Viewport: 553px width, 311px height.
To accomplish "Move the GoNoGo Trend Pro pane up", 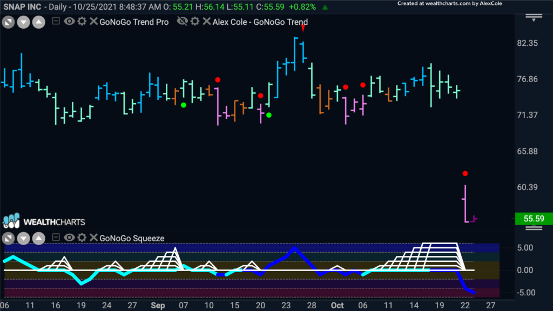I will 39,22.
